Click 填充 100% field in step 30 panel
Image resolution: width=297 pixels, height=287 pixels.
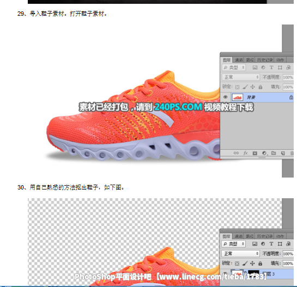click(288, 264)
